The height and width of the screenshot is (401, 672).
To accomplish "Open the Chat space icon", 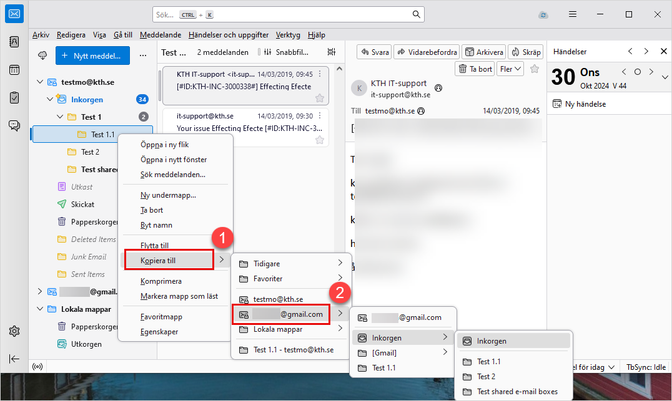I will [14, 125].
